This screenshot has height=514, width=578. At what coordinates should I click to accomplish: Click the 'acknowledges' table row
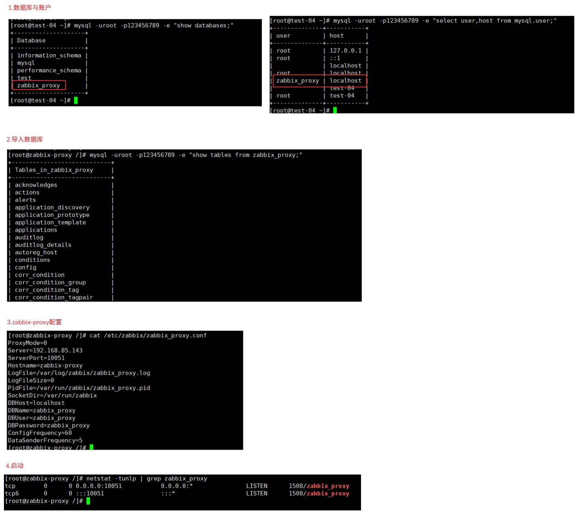[36, 185]
